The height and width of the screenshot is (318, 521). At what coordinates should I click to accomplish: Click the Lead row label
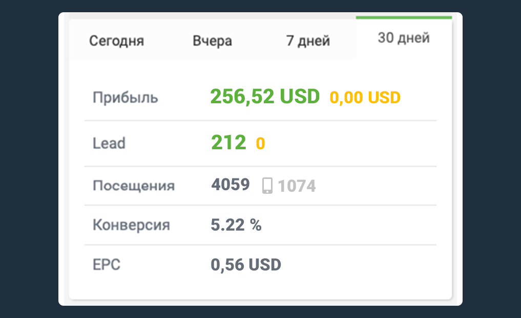pos(109,143)
